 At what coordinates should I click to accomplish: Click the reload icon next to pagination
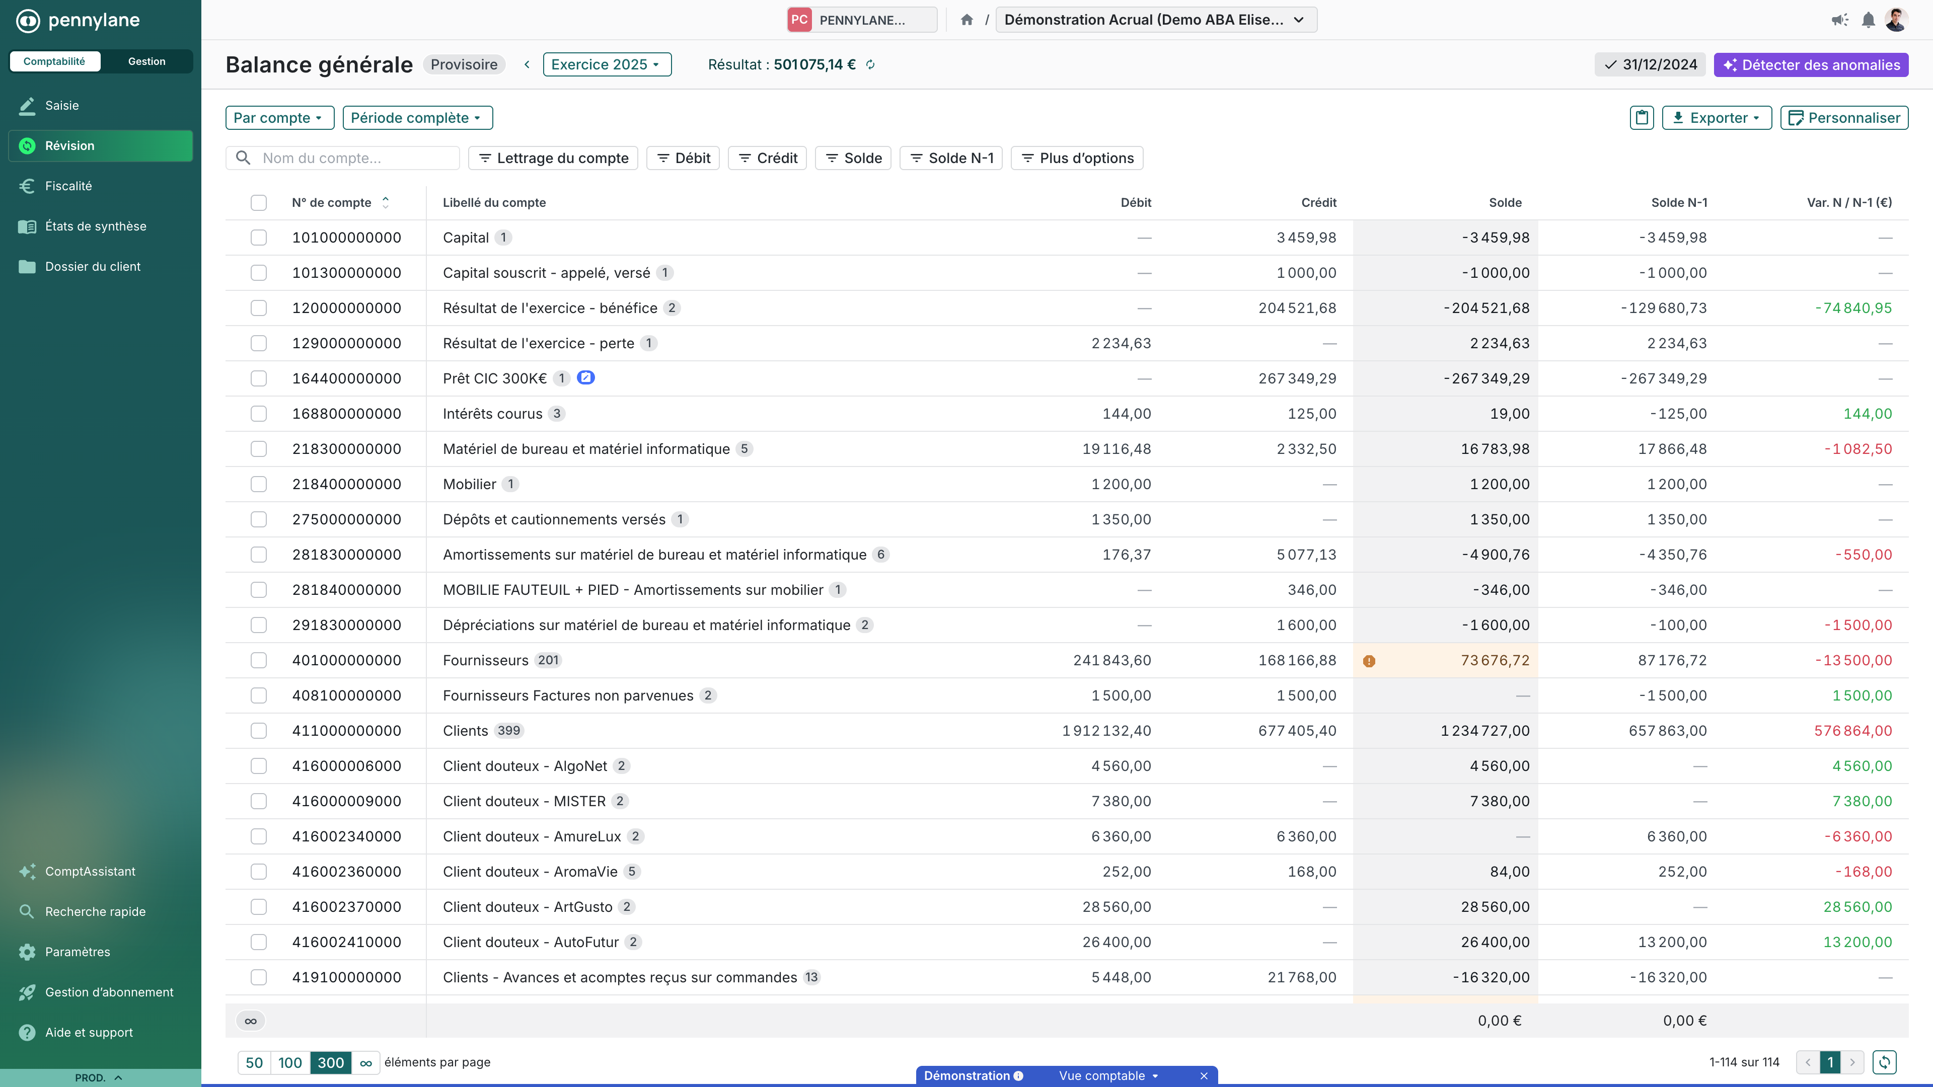click(x=1884, y=1062)
